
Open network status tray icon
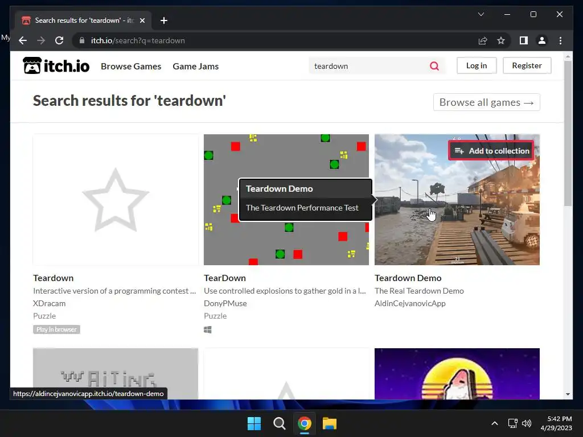coord(513,423)
